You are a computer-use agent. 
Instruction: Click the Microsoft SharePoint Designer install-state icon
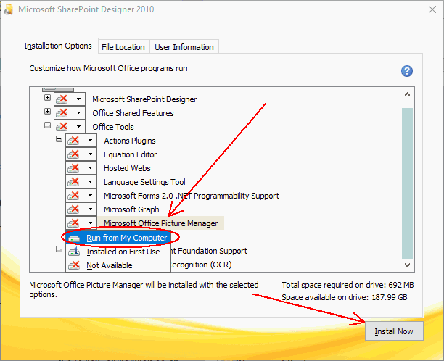(x=62, y=99)
